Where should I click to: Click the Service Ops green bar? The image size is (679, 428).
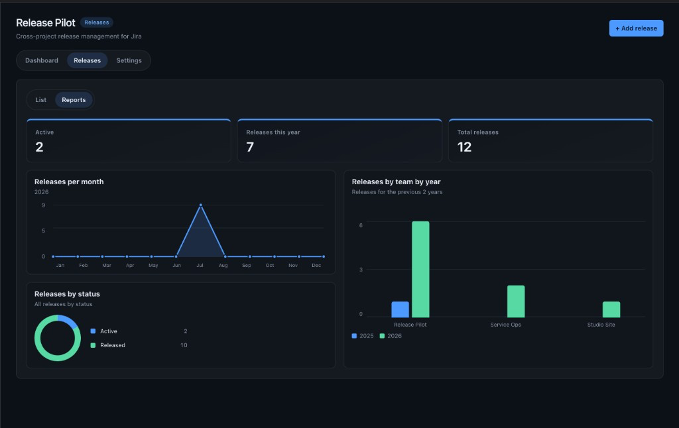coord(516,301)
